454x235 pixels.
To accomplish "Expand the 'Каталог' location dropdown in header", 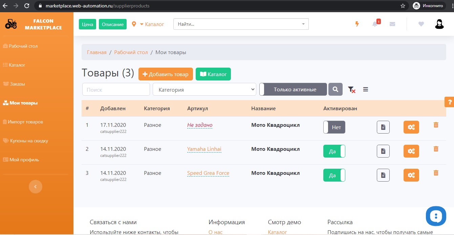I will pos(151,24).
